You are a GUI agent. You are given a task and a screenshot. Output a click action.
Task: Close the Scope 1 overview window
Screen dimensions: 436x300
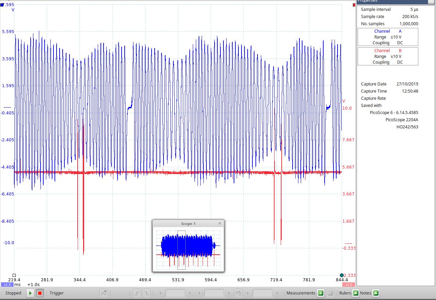point(220,223)
